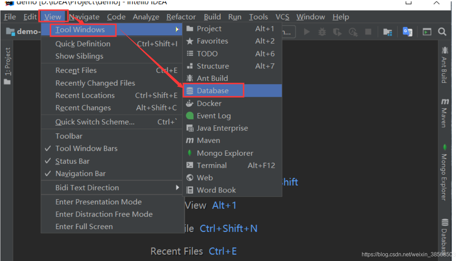The image size is (459, 261).
Task: Click the Profiler run icon
Action: coord(353,32)
